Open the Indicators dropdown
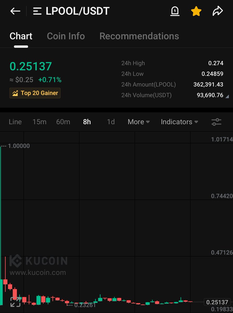Image resolution: width=233 pixels, height=313 pixels. click(179, 122)
